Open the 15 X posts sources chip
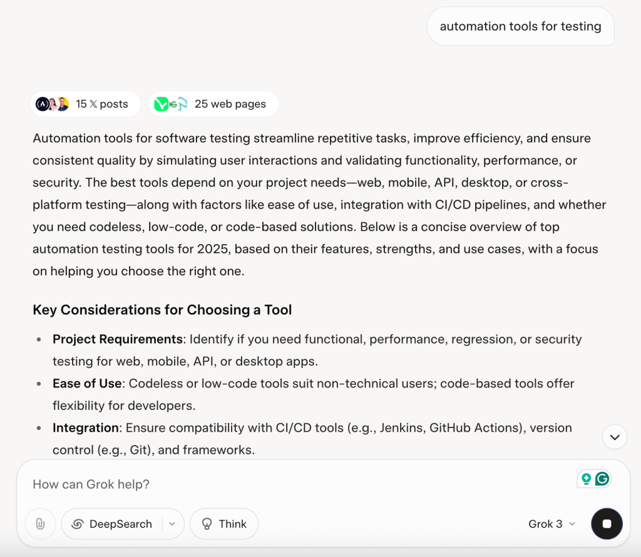The image size is (641, 557). (85, 105)
